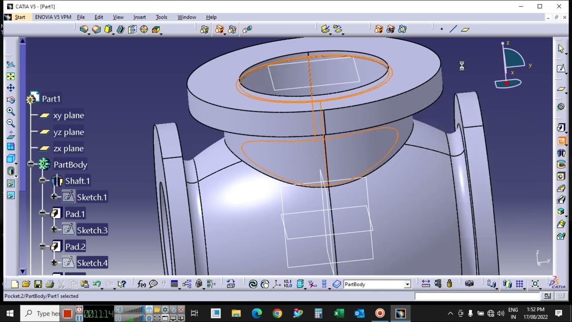Click the Shell icon in top toolbar
572x322 pixels.
(x=120, y=30)
